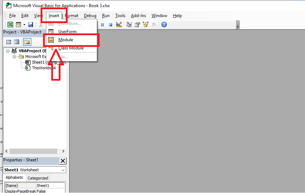Collapse the VBAProject tree node

point(7,51)
